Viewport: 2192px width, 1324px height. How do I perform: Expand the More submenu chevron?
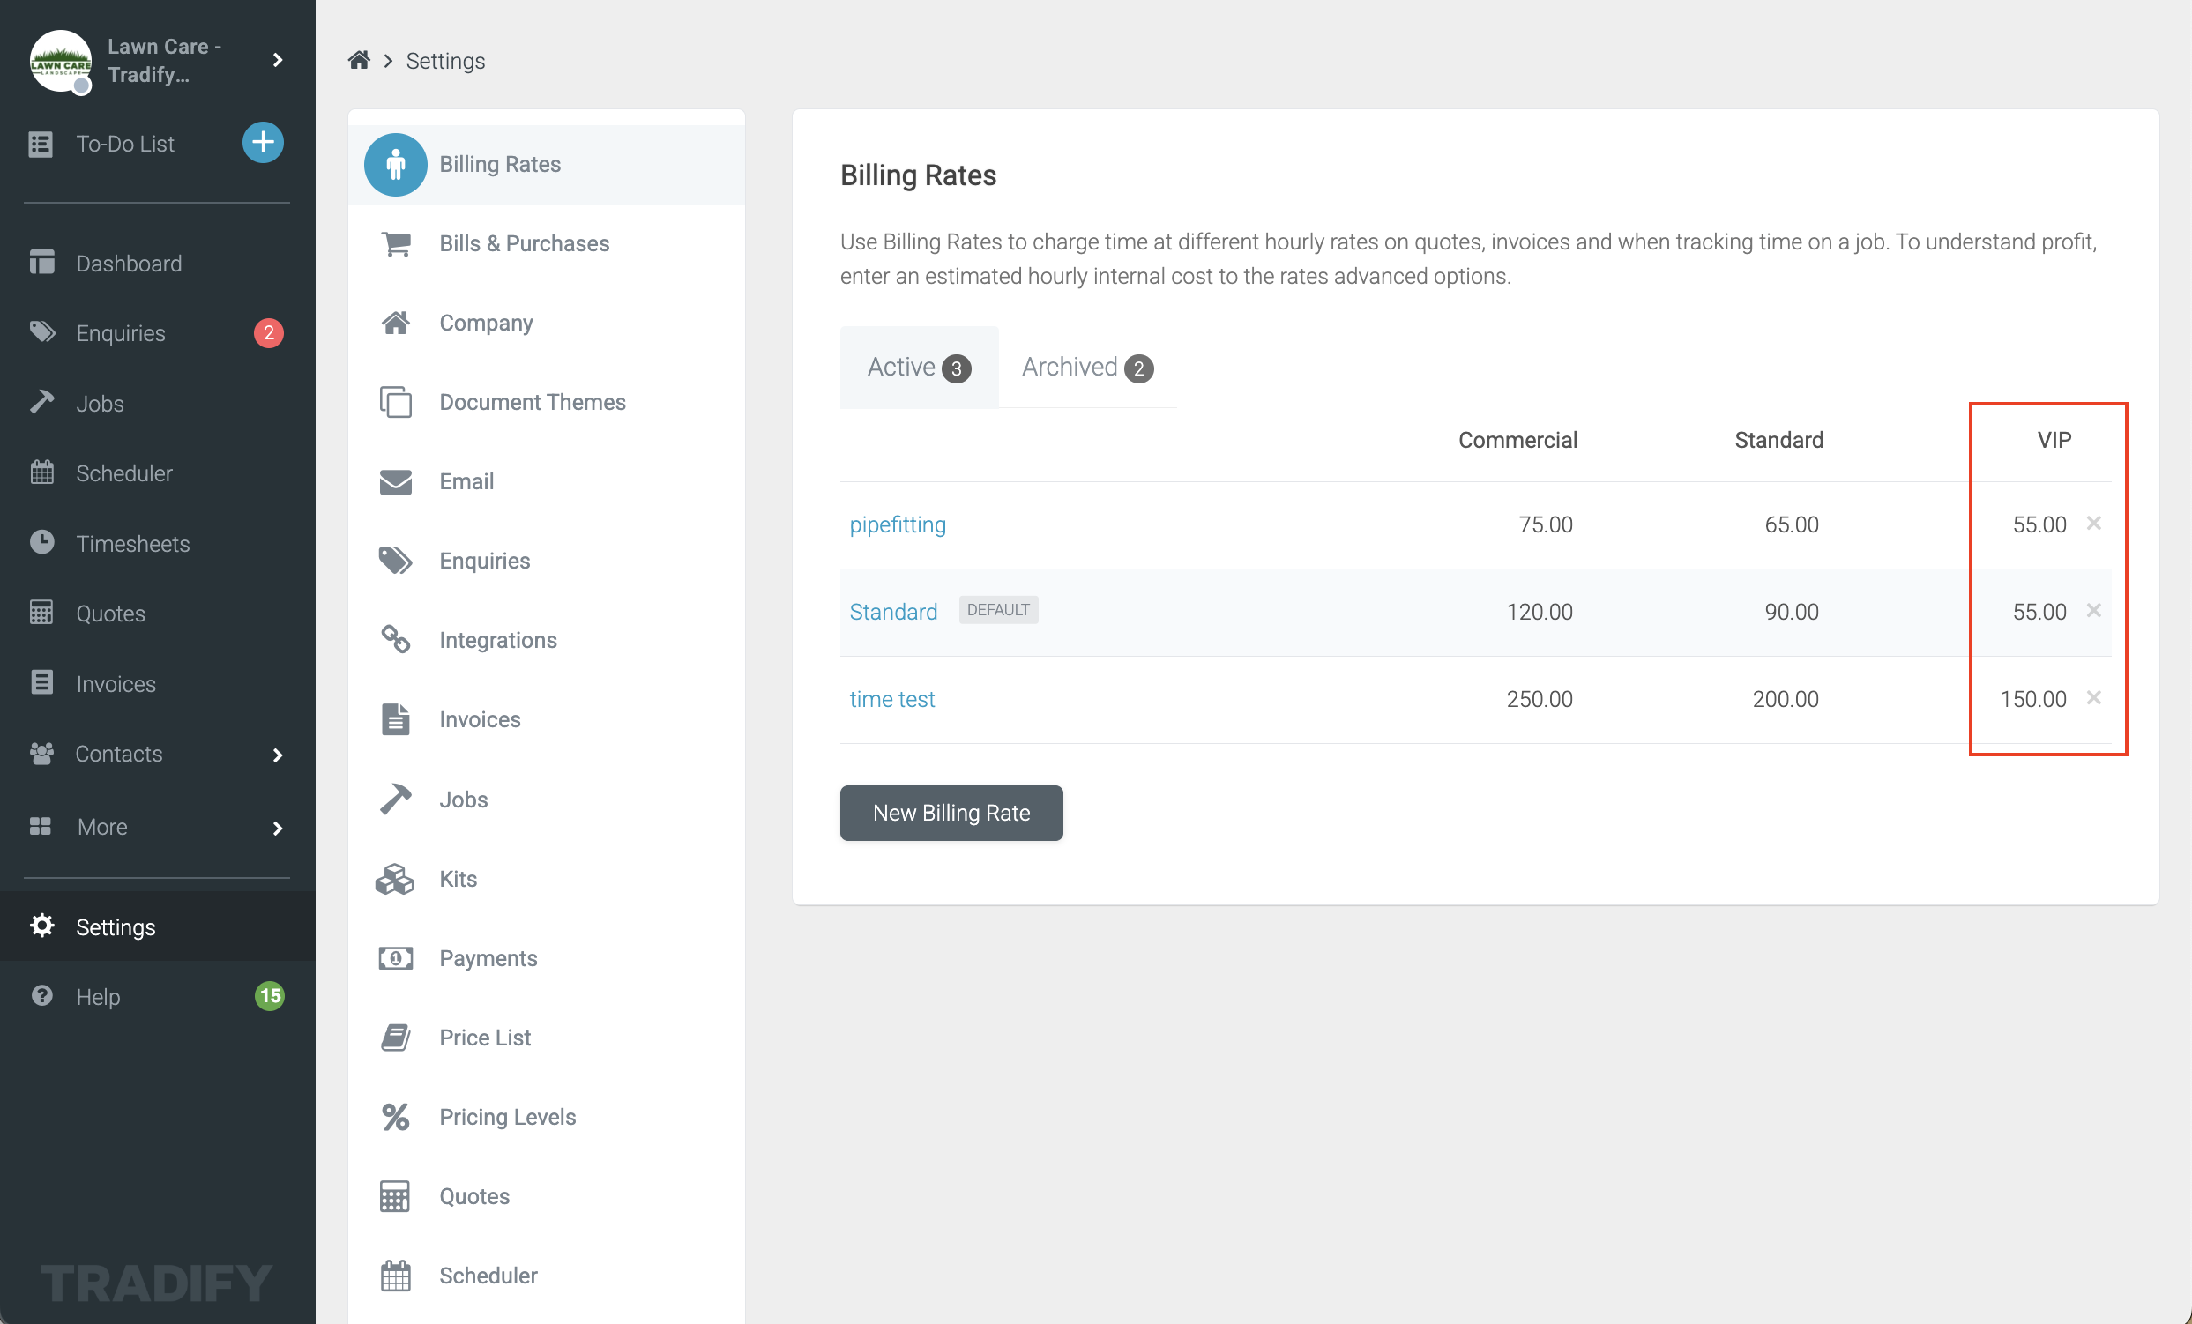pyautogui.click(x=278, y=828)
